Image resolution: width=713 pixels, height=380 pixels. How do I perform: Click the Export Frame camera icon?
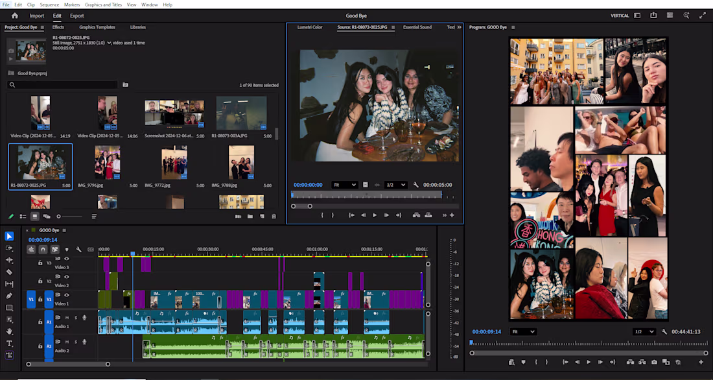point(654,362)
